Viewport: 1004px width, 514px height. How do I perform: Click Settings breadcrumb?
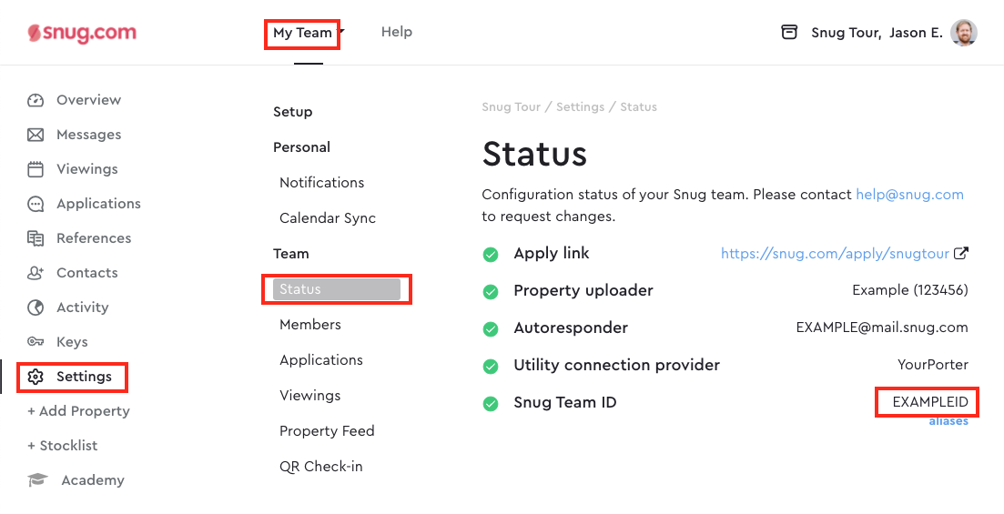(x=580, y=107)
